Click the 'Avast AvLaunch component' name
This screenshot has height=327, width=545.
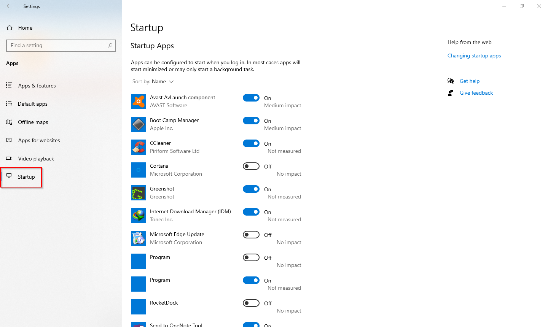[182, 97]
